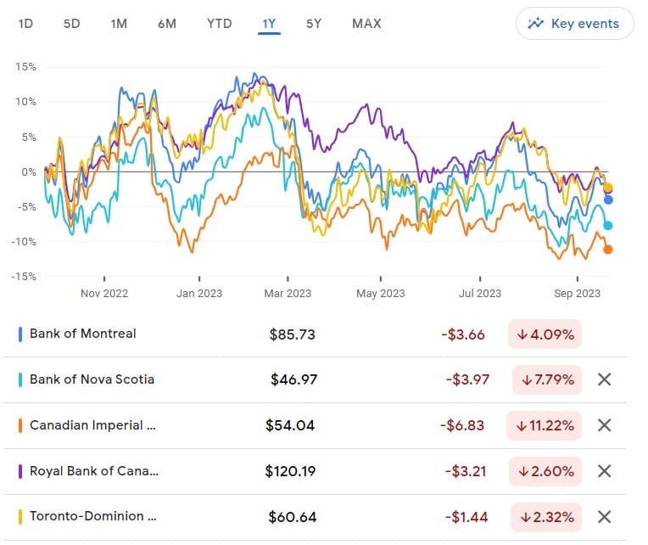Switch to the MAX time range
Screen dimensions: 648x545
(366, 24)
